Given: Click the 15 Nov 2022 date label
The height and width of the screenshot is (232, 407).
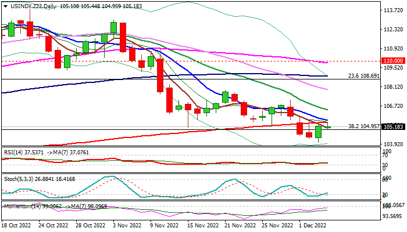Looking at the screenshot, I should (202, 225).
